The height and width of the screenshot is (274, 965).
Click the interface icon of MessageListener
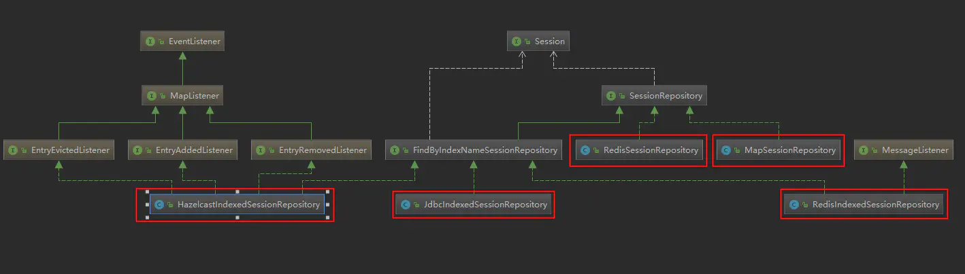864,150
